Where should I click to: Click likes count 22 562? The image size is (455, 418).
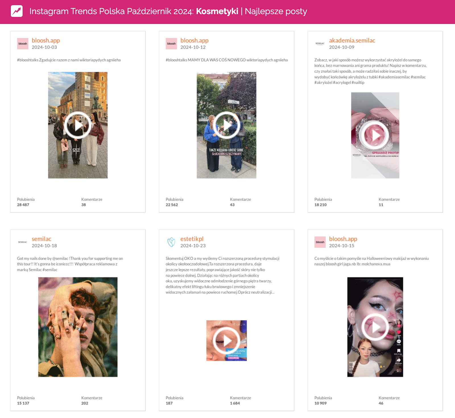172,205
